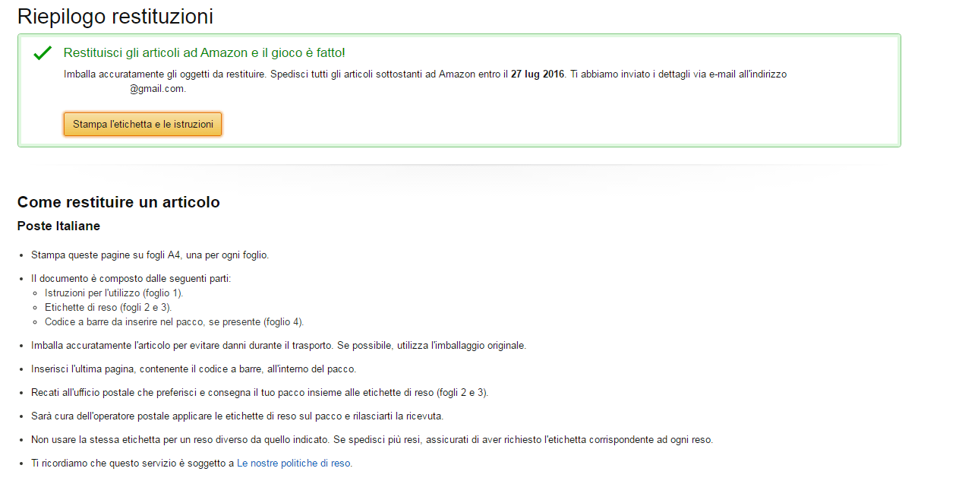Click the "Stampa queste pagine su fogli A4" instruction
The height and width of the screenshot is (481, 959).
pyautogui.click(x=150, y=255)
